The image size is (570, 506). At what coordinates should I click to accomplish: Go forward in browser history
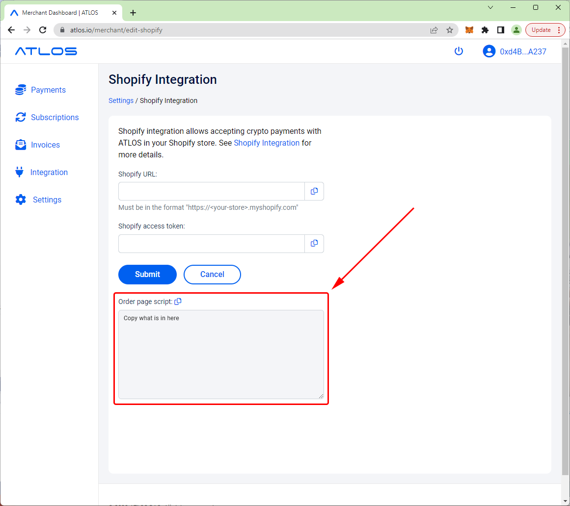pos(27,30)
